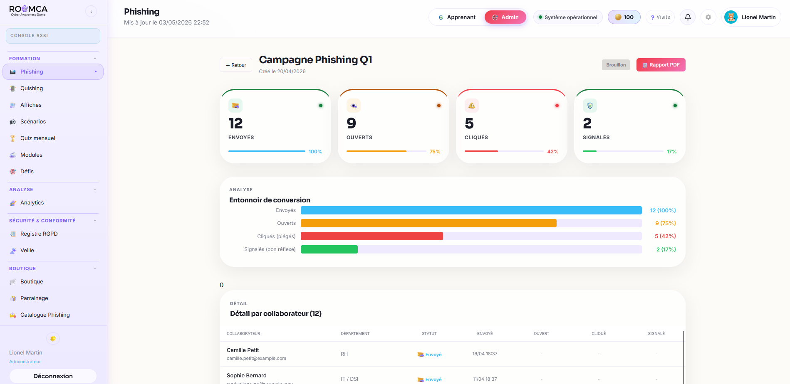Click the Analytics chart icon
Image resolution: width=790 pixels, height=384 pixels.
pos(13,203)
